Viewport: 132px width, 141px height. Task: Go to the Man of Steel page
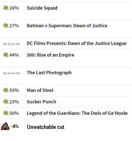40,90
